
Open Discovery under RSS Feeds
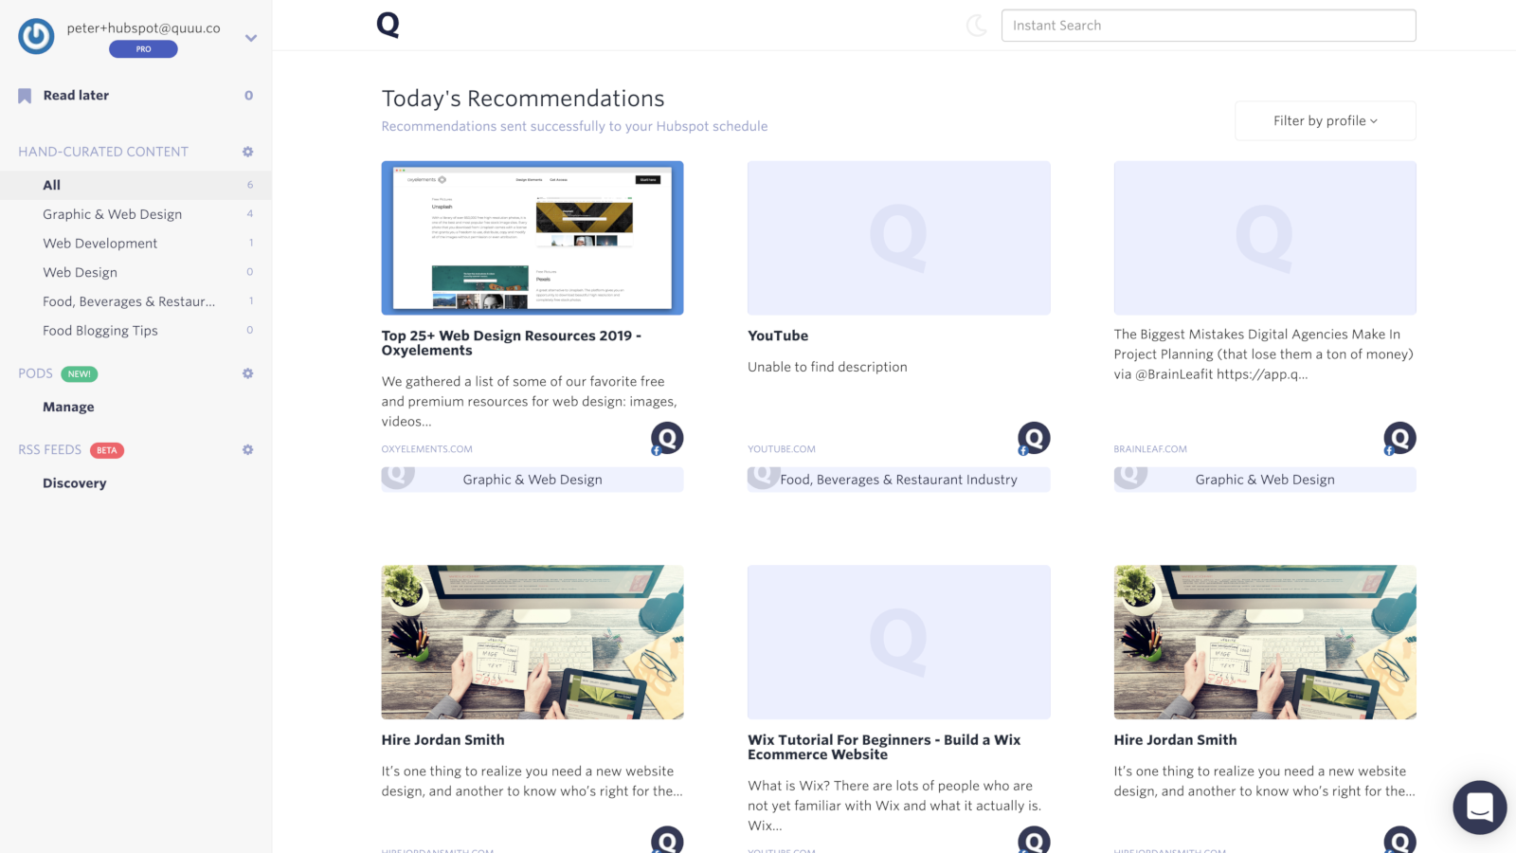(75, 483)
